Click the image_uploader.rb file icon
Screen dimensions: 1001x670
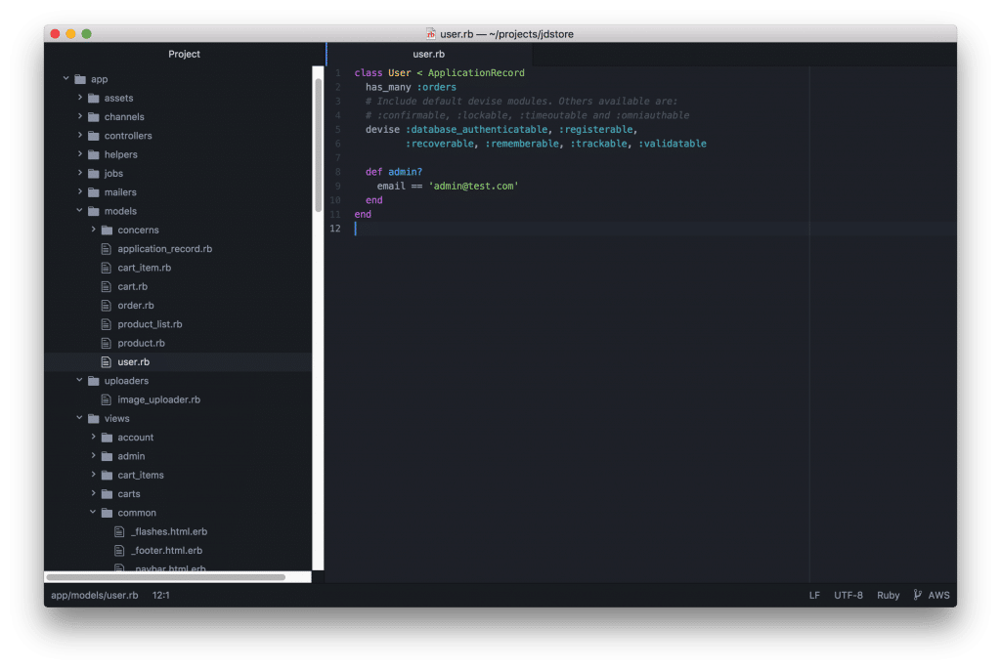[x=108, y=399]
